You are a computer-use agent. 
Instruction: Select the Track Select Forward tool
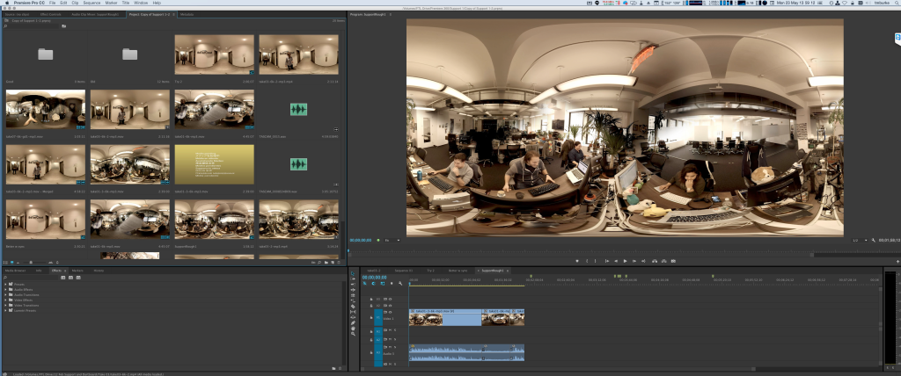coord(353,279)
